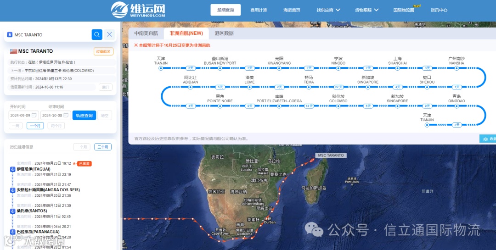Select the TEMA route node

point(309,87)
